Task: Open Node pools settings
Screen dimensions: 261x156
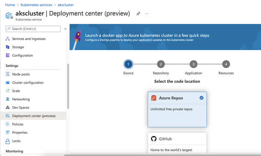Action: [x=33, y=74]
